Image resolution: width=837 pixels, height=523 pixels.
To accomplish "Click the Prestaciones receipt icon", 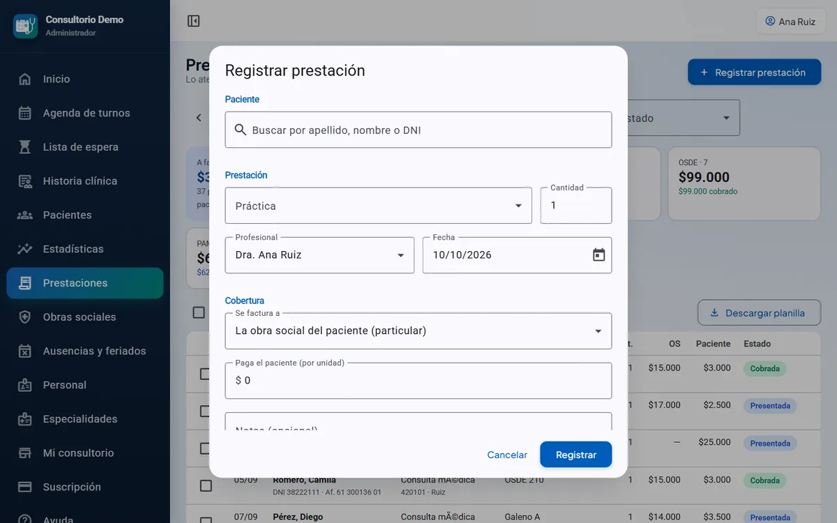I will 25,283.
